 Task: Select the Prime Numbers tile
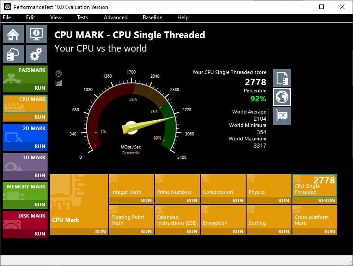pos(177,186)
